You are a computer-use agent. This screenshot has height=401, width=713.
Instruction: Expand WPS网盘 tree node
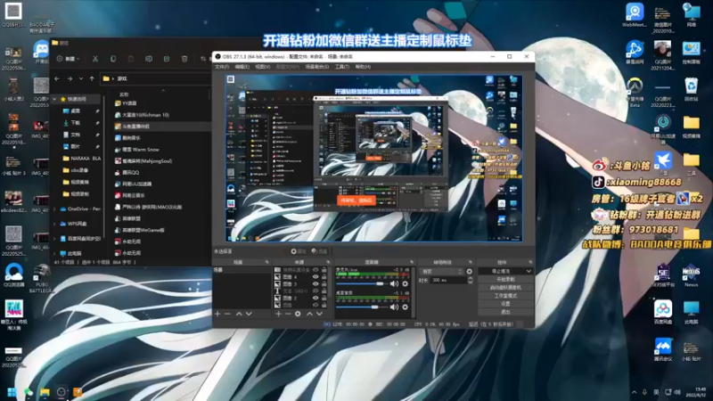coord(55,224)
